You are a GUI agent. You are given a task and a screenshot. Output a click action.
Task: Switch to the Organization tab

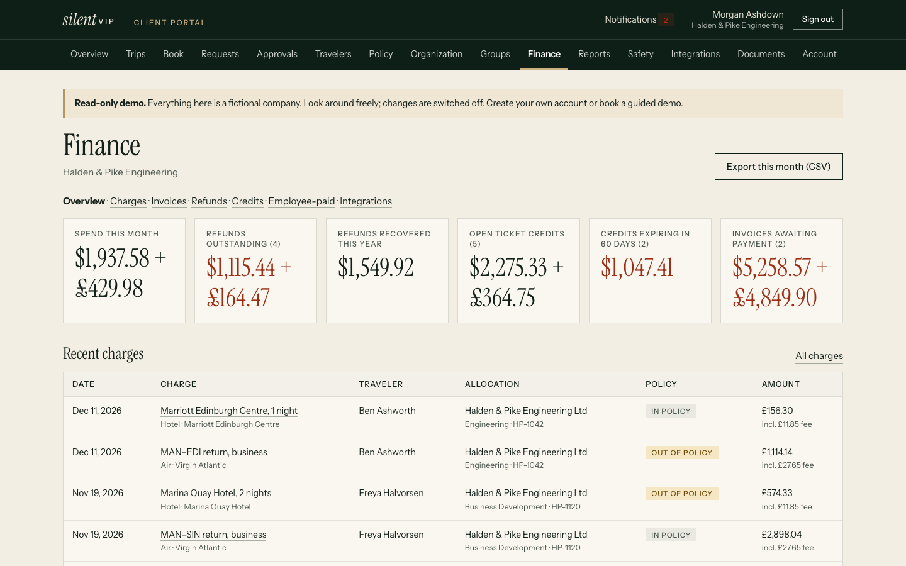tap(437, 54)
